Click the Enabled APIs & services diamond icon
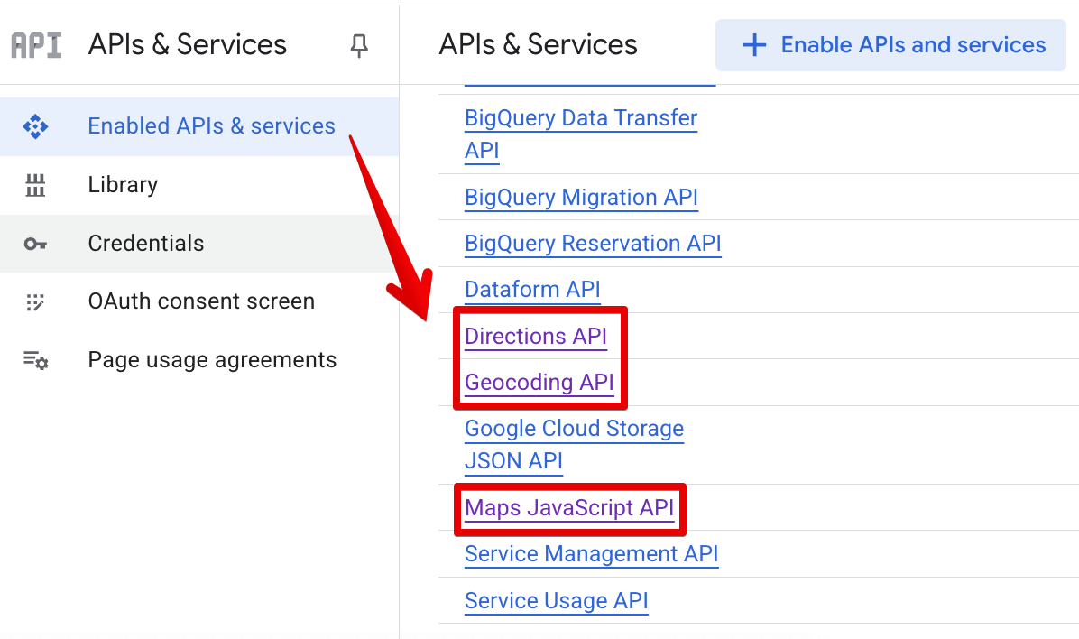Image resolution: width=1079 pixels, height=639 pixels. click(35, 126)
